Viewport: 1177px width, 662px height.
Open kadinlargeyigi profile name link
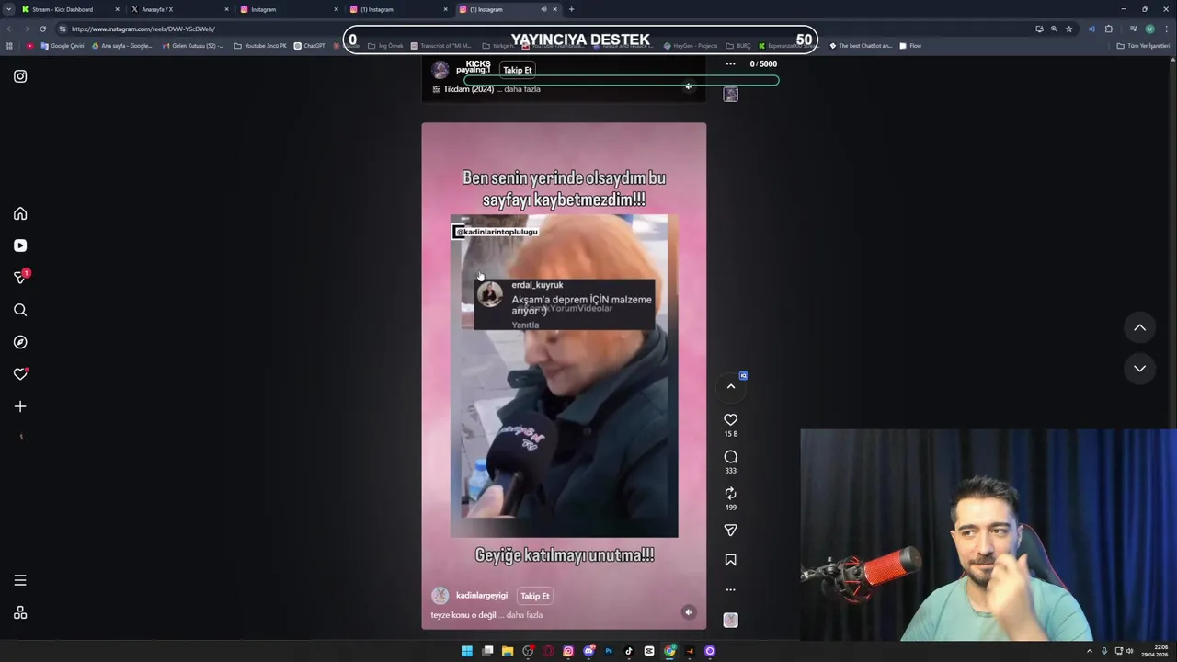pyautogui.click(x=482, y=596)
